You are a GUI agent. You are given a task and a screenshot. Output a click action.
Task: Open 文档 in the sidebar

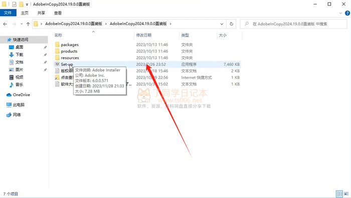tap(19, 62)
